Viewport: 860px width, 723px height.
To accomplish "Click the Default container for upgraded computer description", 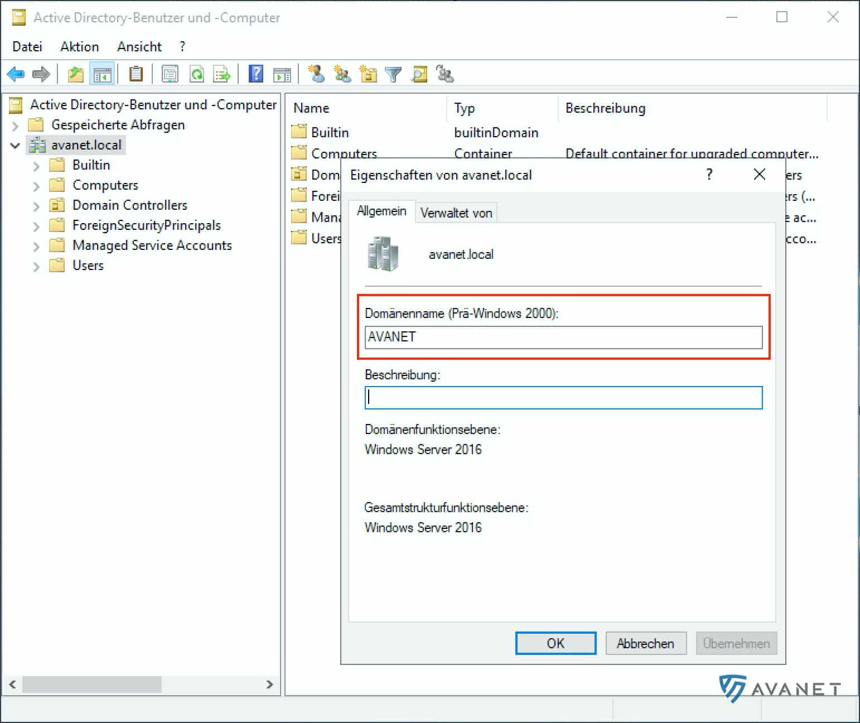I will coord(692,153).
